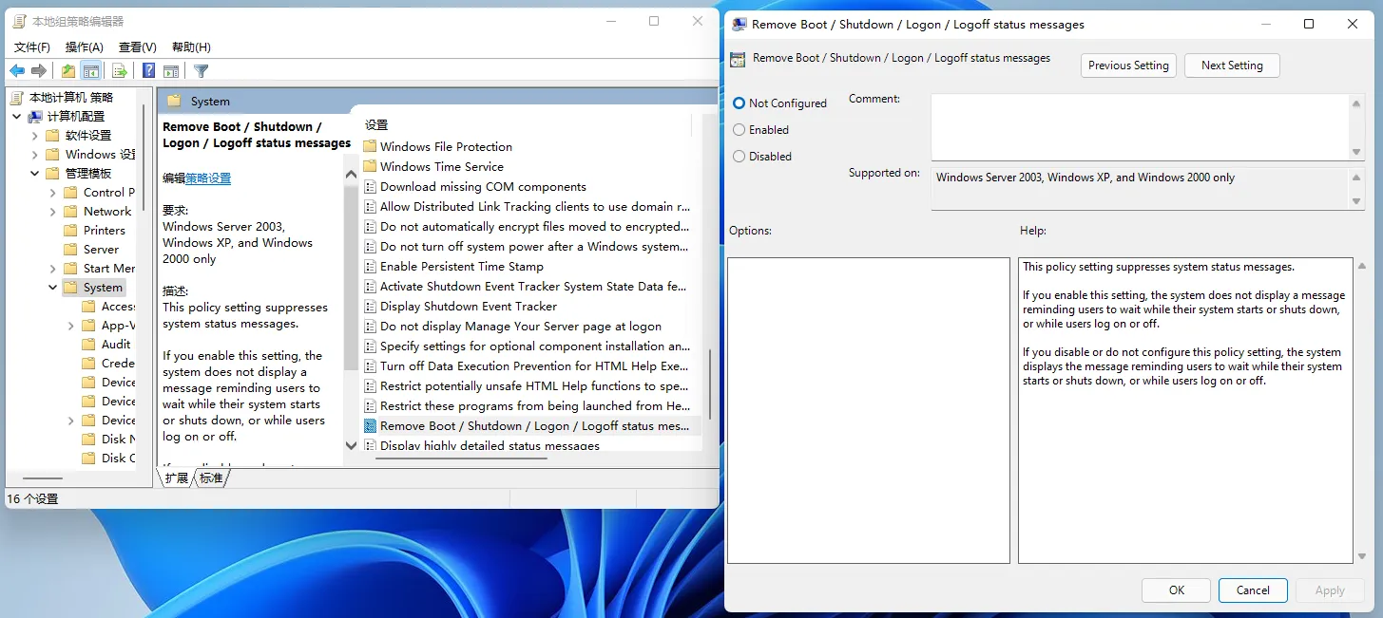Expand the Network folder in the tree
1383x618 pixels.
click(x=53, y=212)
